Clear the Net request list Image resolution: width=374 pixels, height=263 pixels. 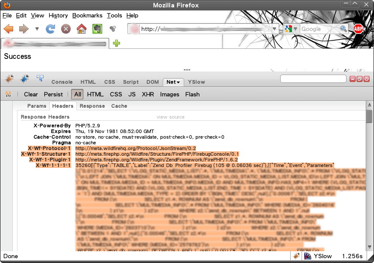click(x=31, y=94)
